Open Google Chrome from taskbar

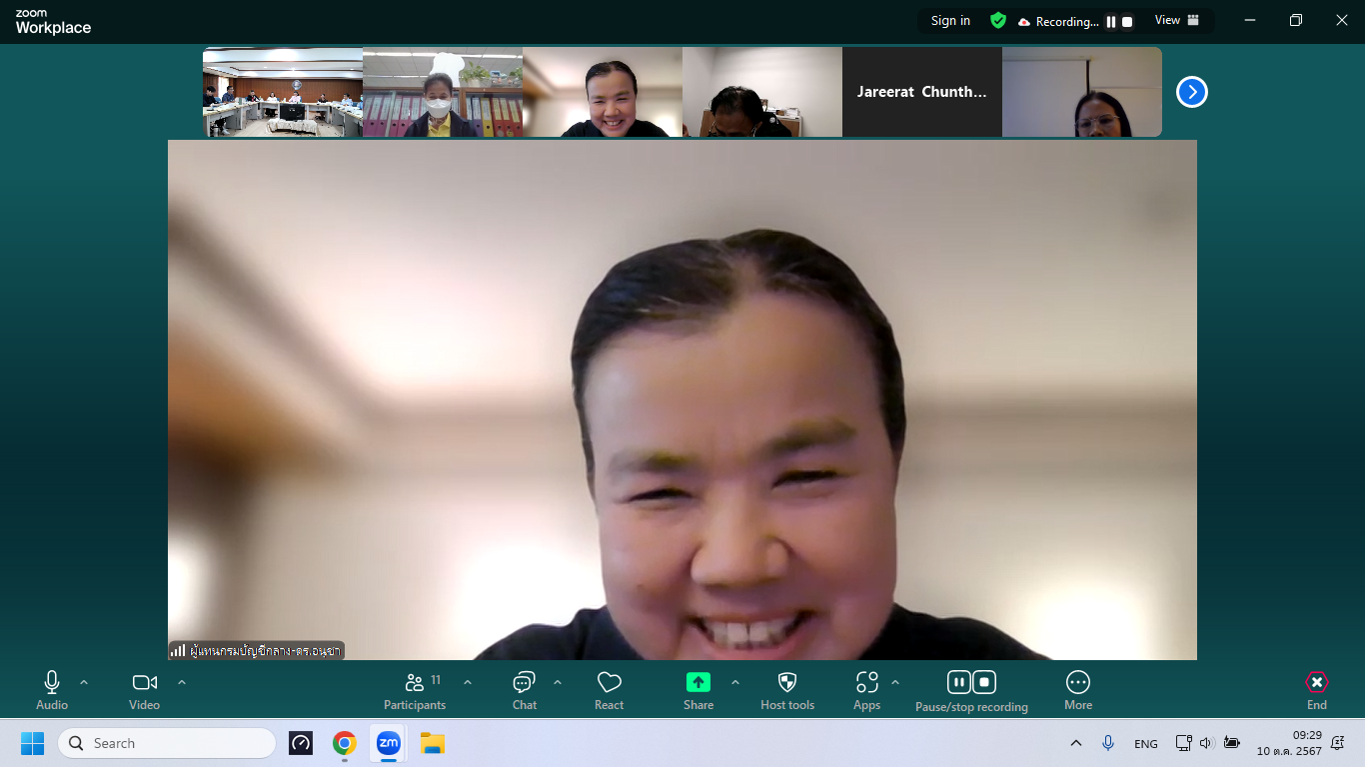click(345, 743)
